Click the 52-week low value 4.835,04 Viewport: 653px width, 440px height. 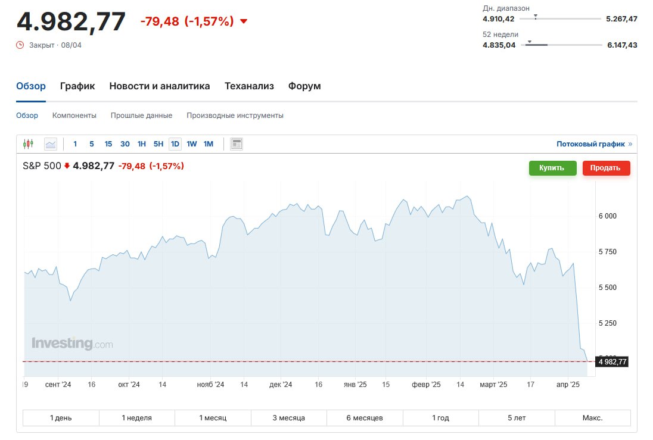[x=499, y=45]
